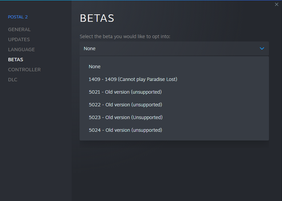This screenshot has width=282, height=201.
Task: Switch to the UPDATES tab
Action: click(x=19, y=39)
